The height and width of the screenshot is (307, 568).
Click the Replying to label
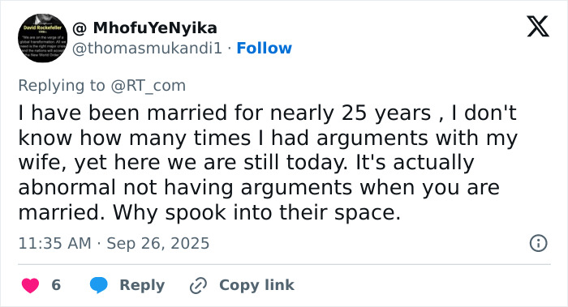click(x=62, y=86)
